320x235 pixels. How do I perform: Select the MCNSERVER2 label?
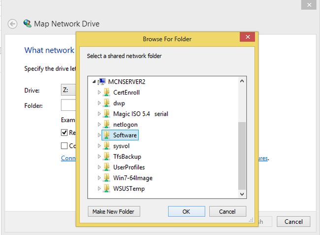pos(127,82)
